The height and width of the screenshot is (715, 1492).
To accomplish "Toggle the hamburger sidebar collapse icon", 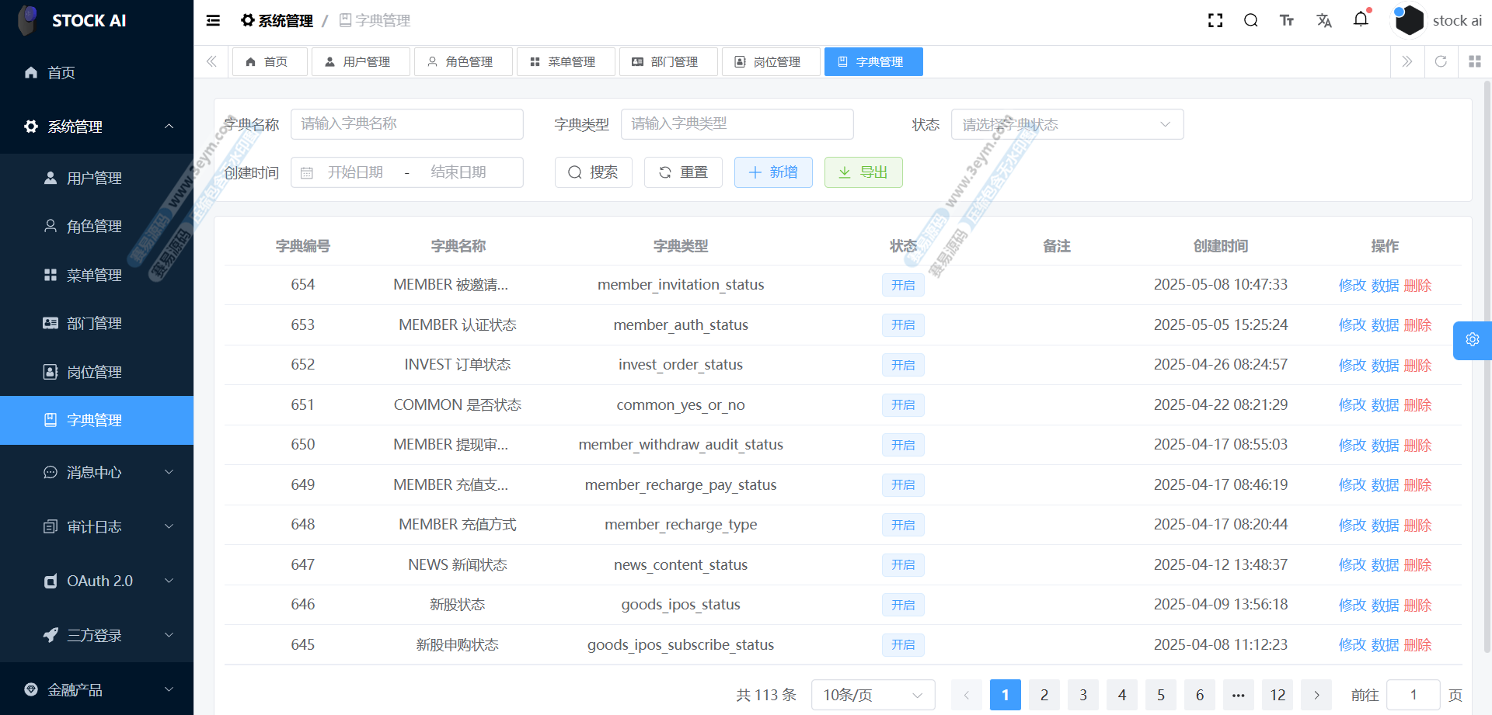I will [213, 21].
